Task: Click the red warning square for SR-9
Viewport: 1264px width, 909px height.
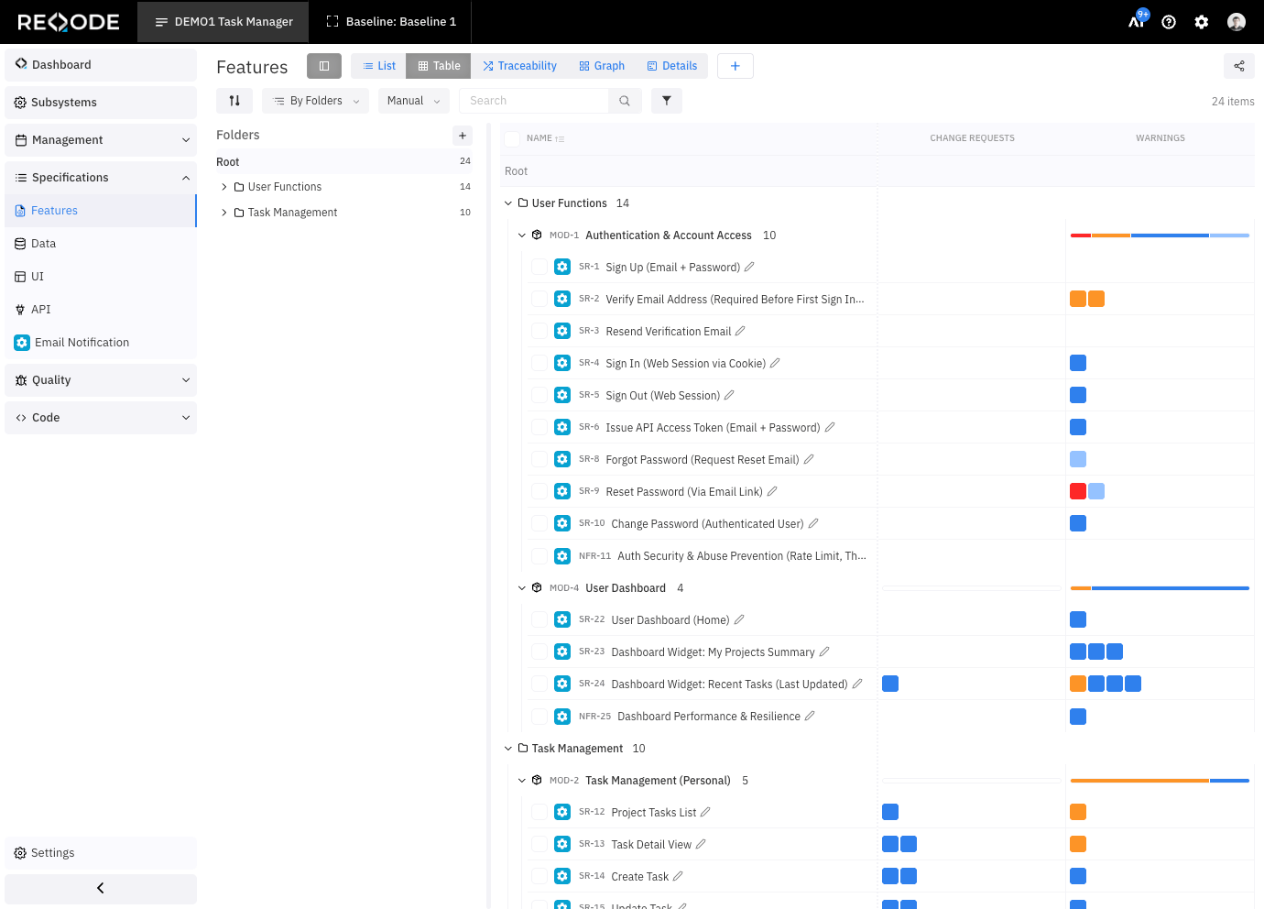Action: coord(1078,491)
